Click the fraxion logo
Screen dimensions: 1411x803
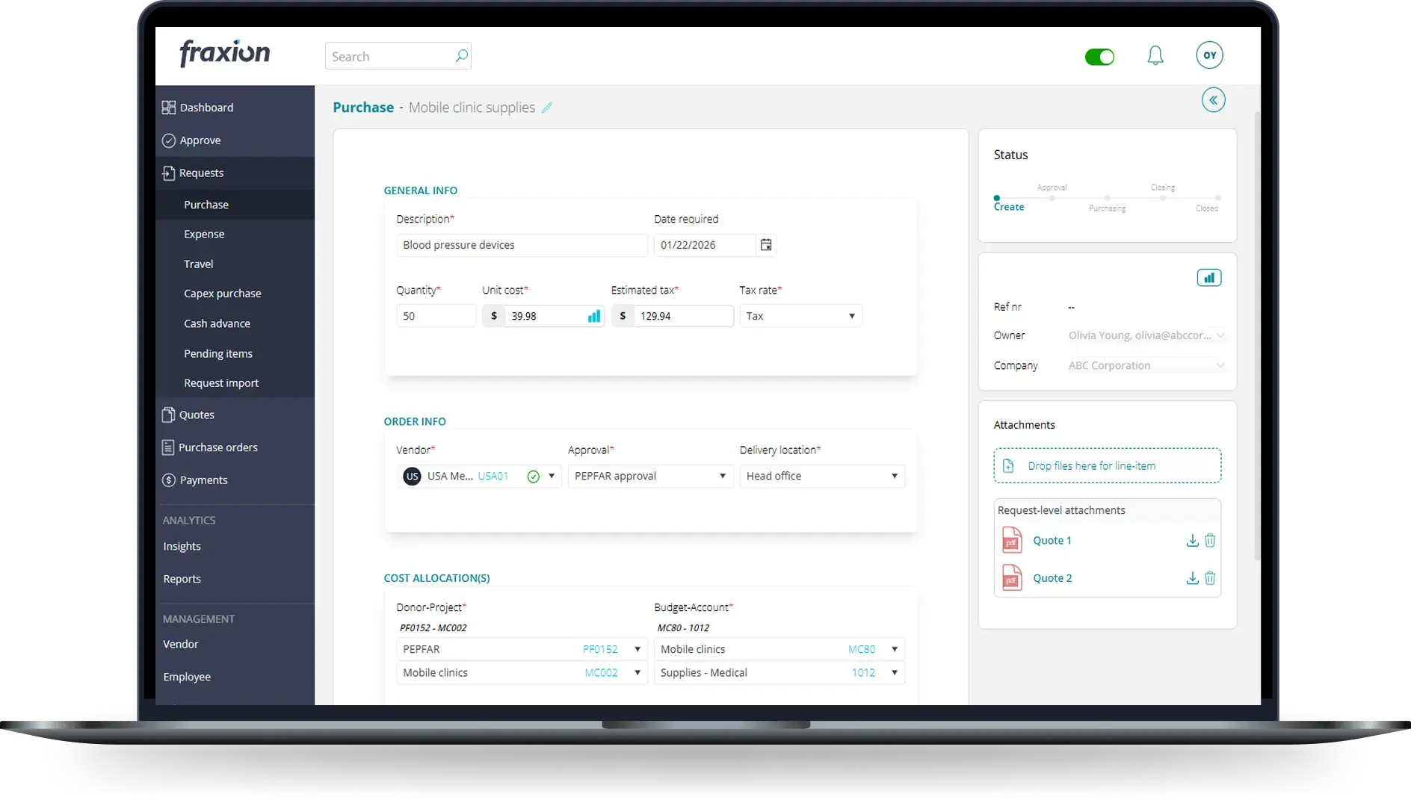coord(225,53)
